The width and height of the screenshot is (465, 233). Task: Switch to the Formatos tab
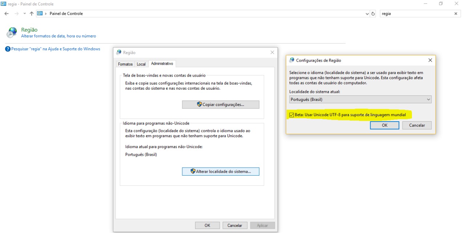pyautogui.click(x=125, y=64)
